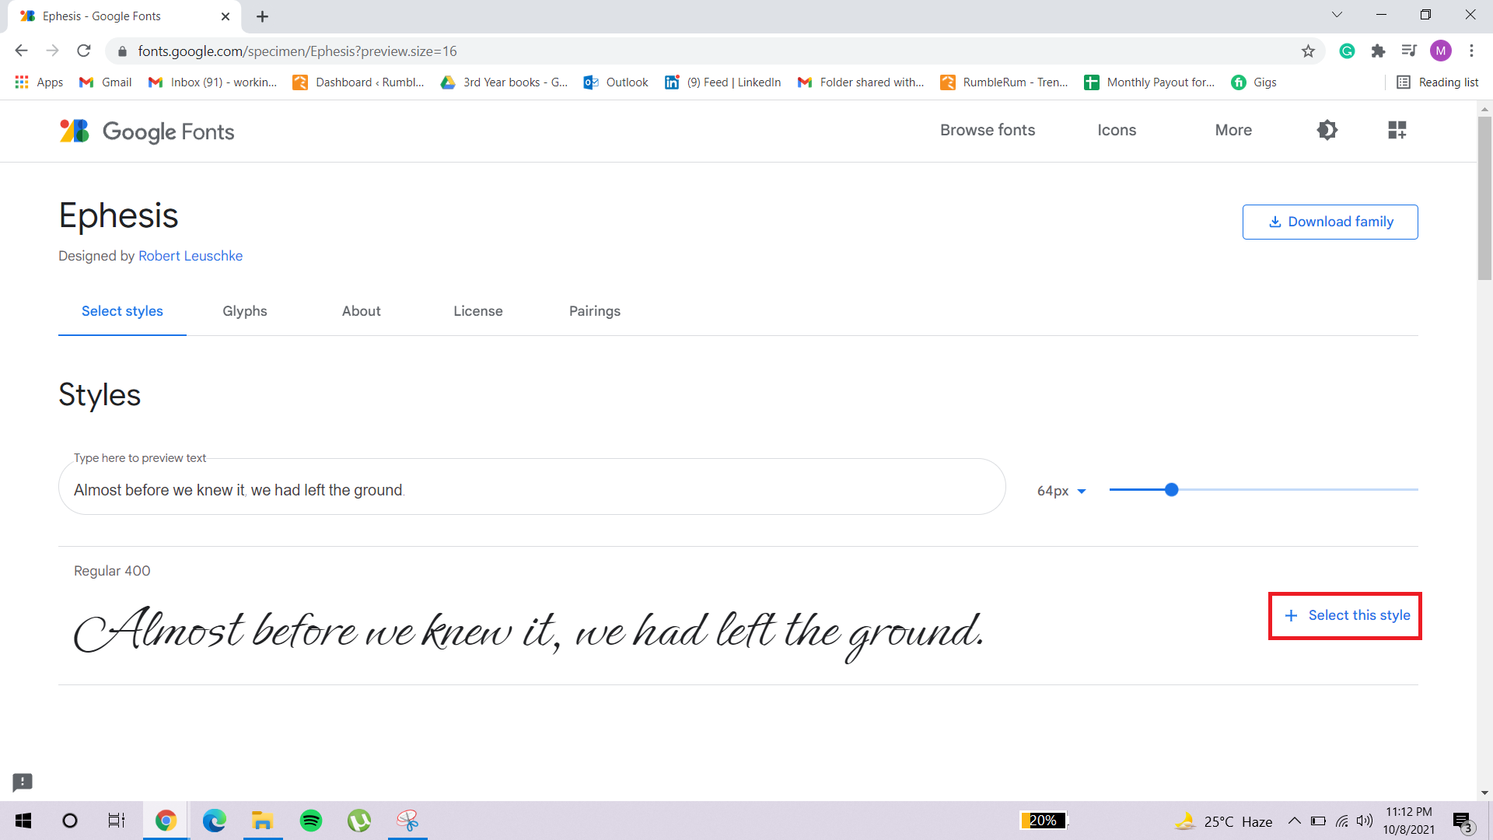Open the Gigs bookmark
Viewport: 1493px width, 840px height.
click(x=1253, y=82)
